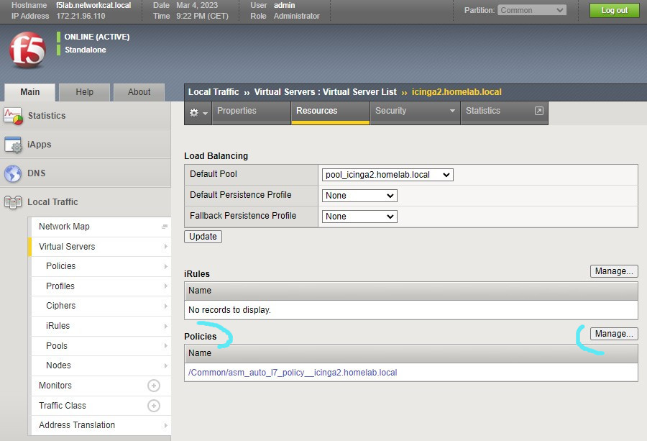The image size is (647, 441).
Task: Open the iApps section label
Action: [40, 145]
